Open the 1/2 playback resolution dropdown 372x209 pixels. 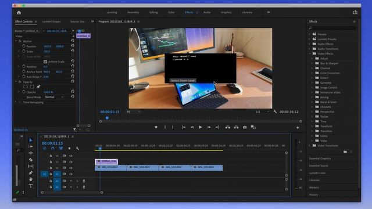coord(263,111)
